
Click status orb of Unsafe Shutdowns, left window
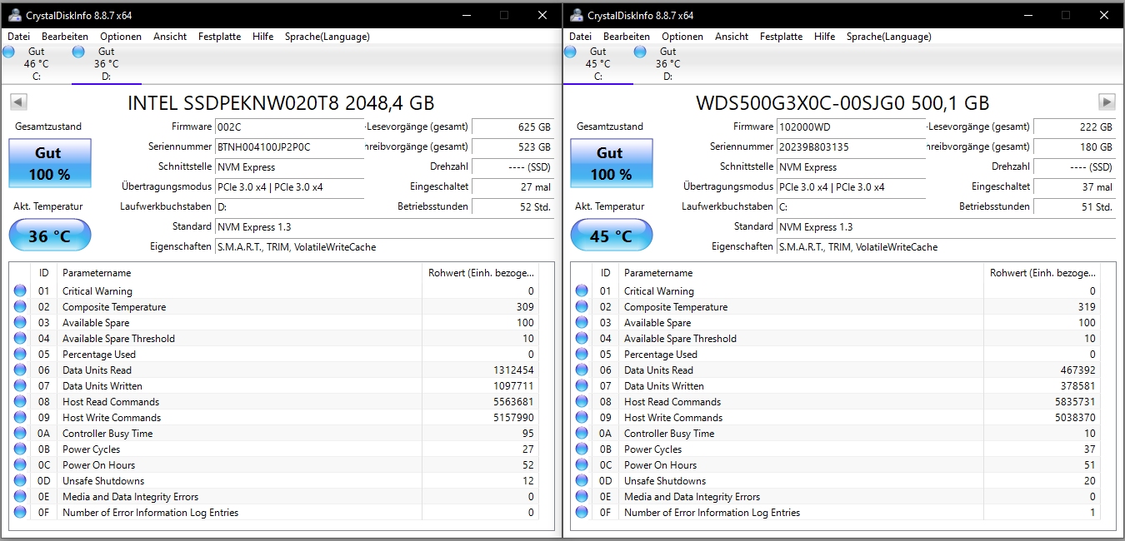point(20,481)
